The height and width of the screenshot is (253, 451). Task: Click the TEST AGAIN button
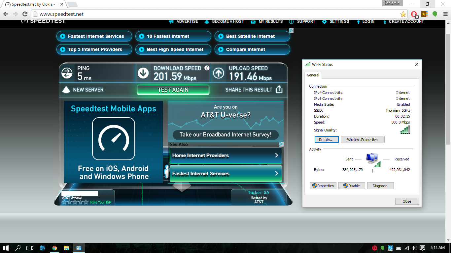click(173, 90)
